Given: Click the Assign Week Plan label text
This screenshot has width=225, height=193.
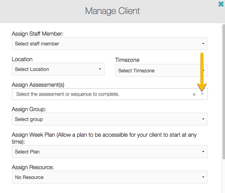Looking at the screenshot, I should [104, 138].
